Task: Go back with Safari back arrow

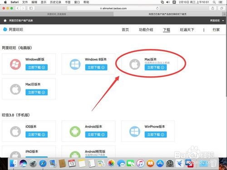Action: point(18,8)
